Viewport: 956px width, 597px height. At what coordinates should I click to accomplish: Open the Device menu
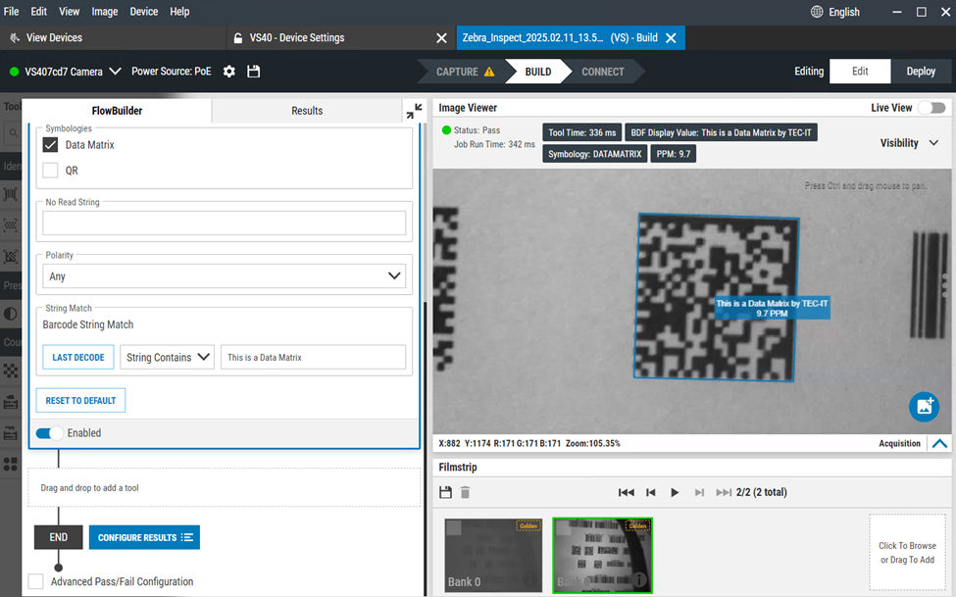pos(144,12)
